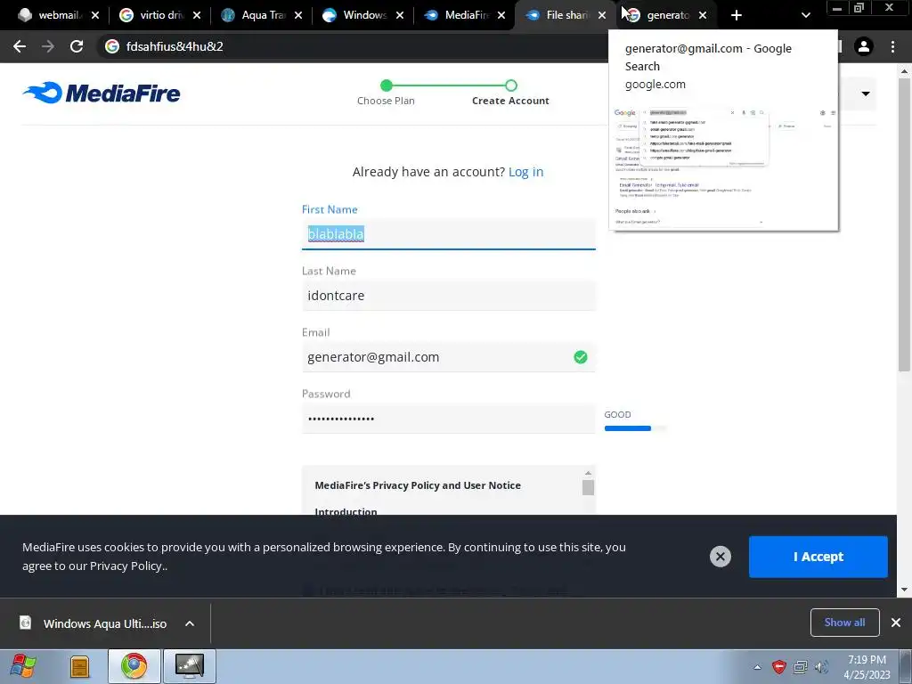
Task: Switch to the virtio driver tab
Action: (152, 15)
